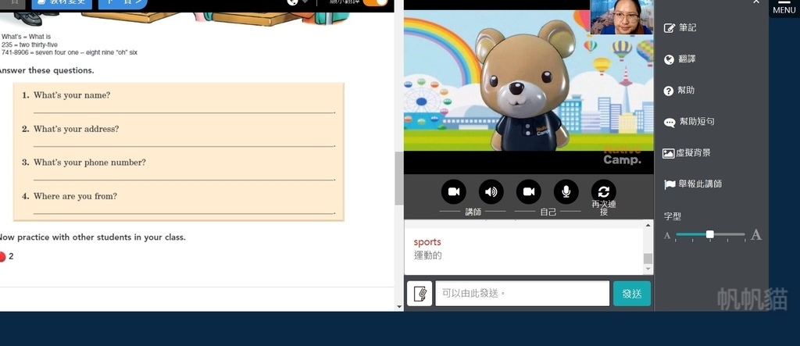Click the help question mark icon
The width and height of the screenshot is (800, 346).
coord(669,91)
